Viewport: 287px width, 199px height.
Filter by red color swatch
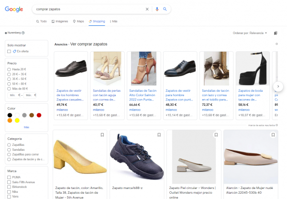[39, 115]
